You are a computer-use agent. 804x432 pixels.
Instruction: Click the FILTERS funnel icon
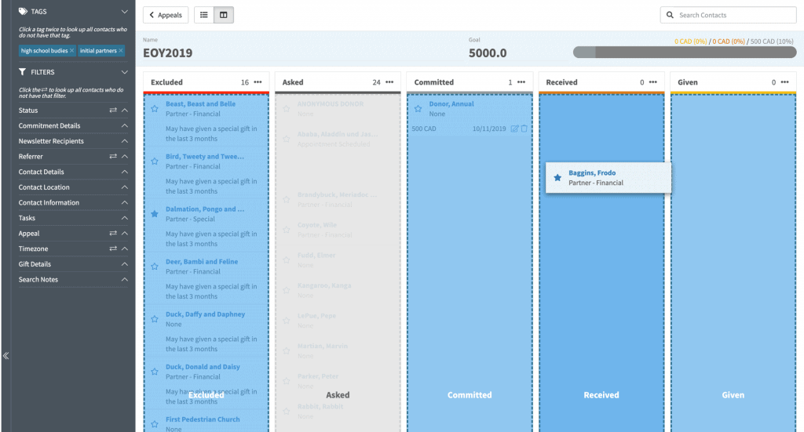point(22,71)
